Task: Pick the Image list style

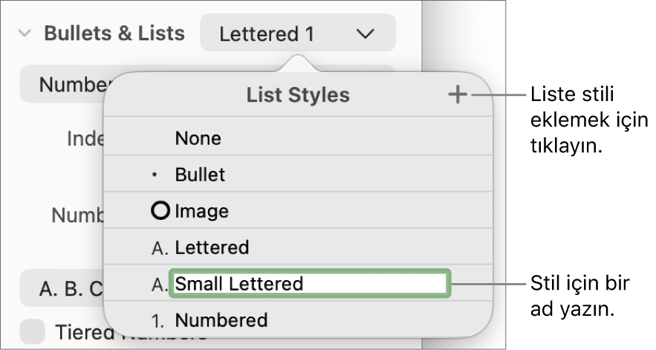Action: pos(201,211)
